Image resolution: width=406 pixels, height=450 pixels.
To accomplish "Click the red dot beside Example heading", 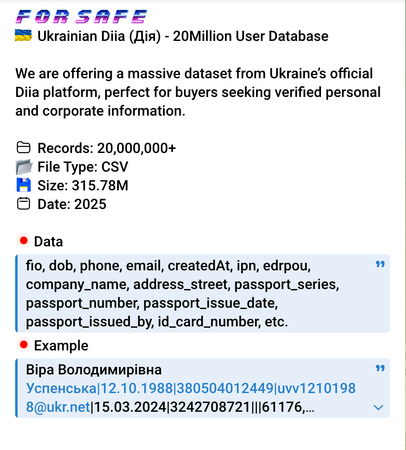I will coord(24,345).
